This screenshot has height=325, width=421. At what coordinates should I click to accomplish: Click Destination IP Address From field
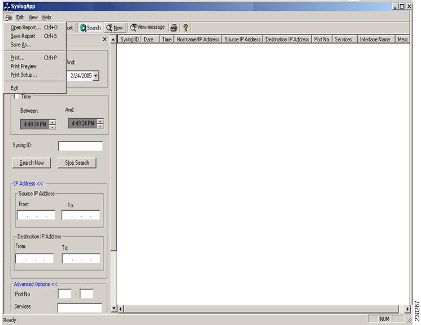34,258
